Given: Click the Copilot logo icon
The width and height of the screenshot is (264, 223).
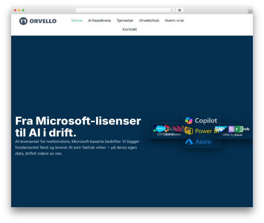Looking at the screenshot, I should (188, 121).
